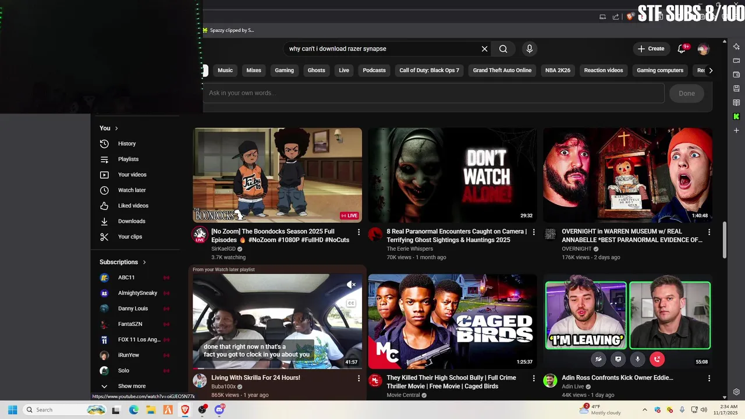Open the 'Living With Skrilla For 24 Hours!' title

tap(256, 378)
